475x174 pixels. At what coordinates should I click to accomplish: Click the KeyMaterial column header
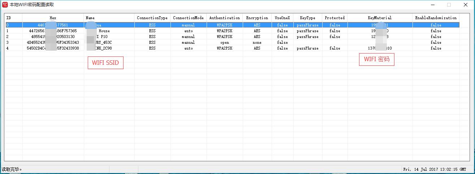[380, 18]
